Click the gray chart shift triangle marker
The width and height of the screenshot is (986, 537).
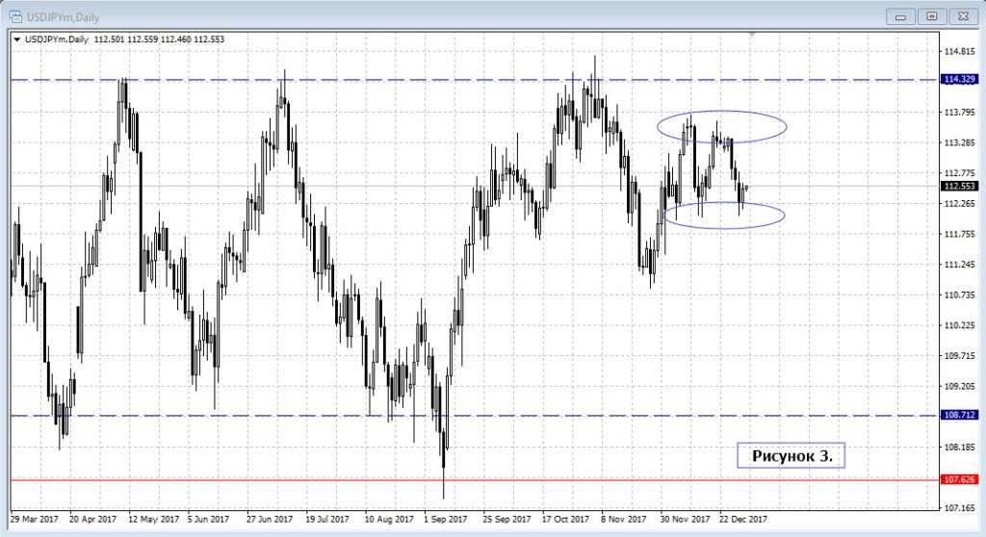point(754,35)
